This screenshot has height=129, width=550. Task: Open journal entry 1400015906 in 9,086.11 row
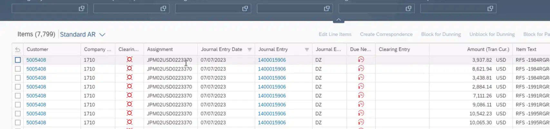[x=272, y=105]
